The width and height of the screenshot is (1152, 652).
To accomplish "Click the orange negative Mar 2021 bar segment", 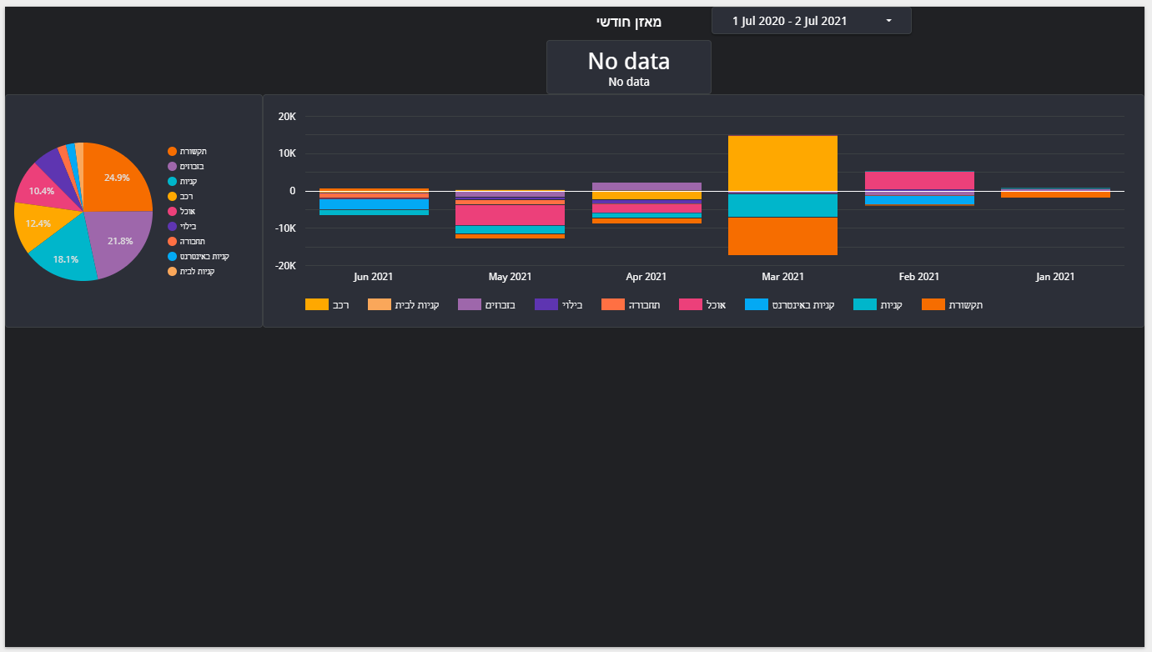I will tap(782, 236).
